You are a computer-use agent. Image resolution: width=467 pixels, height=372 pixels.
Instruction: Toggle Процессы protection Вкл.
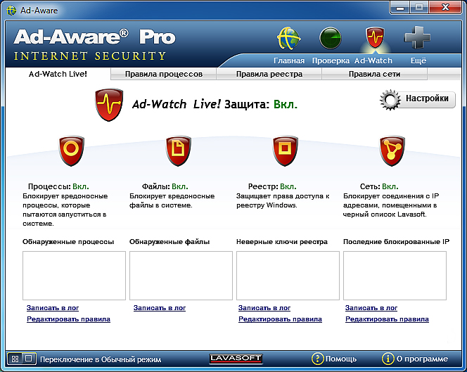click(81, 186)
